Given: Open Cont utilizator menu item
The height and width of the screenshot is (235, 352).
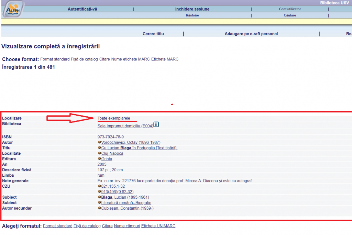Looking at the screenshot, I should click(290, 9).
